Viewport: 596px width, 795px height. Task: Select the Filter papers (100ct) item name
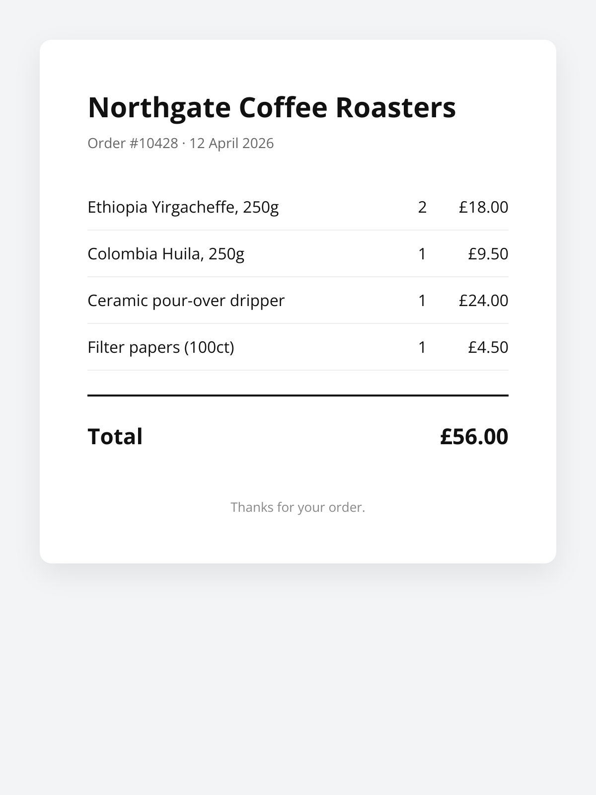[160, 347]
